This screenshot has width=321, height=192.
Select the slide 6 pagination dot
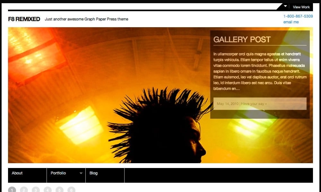(71, 190)
